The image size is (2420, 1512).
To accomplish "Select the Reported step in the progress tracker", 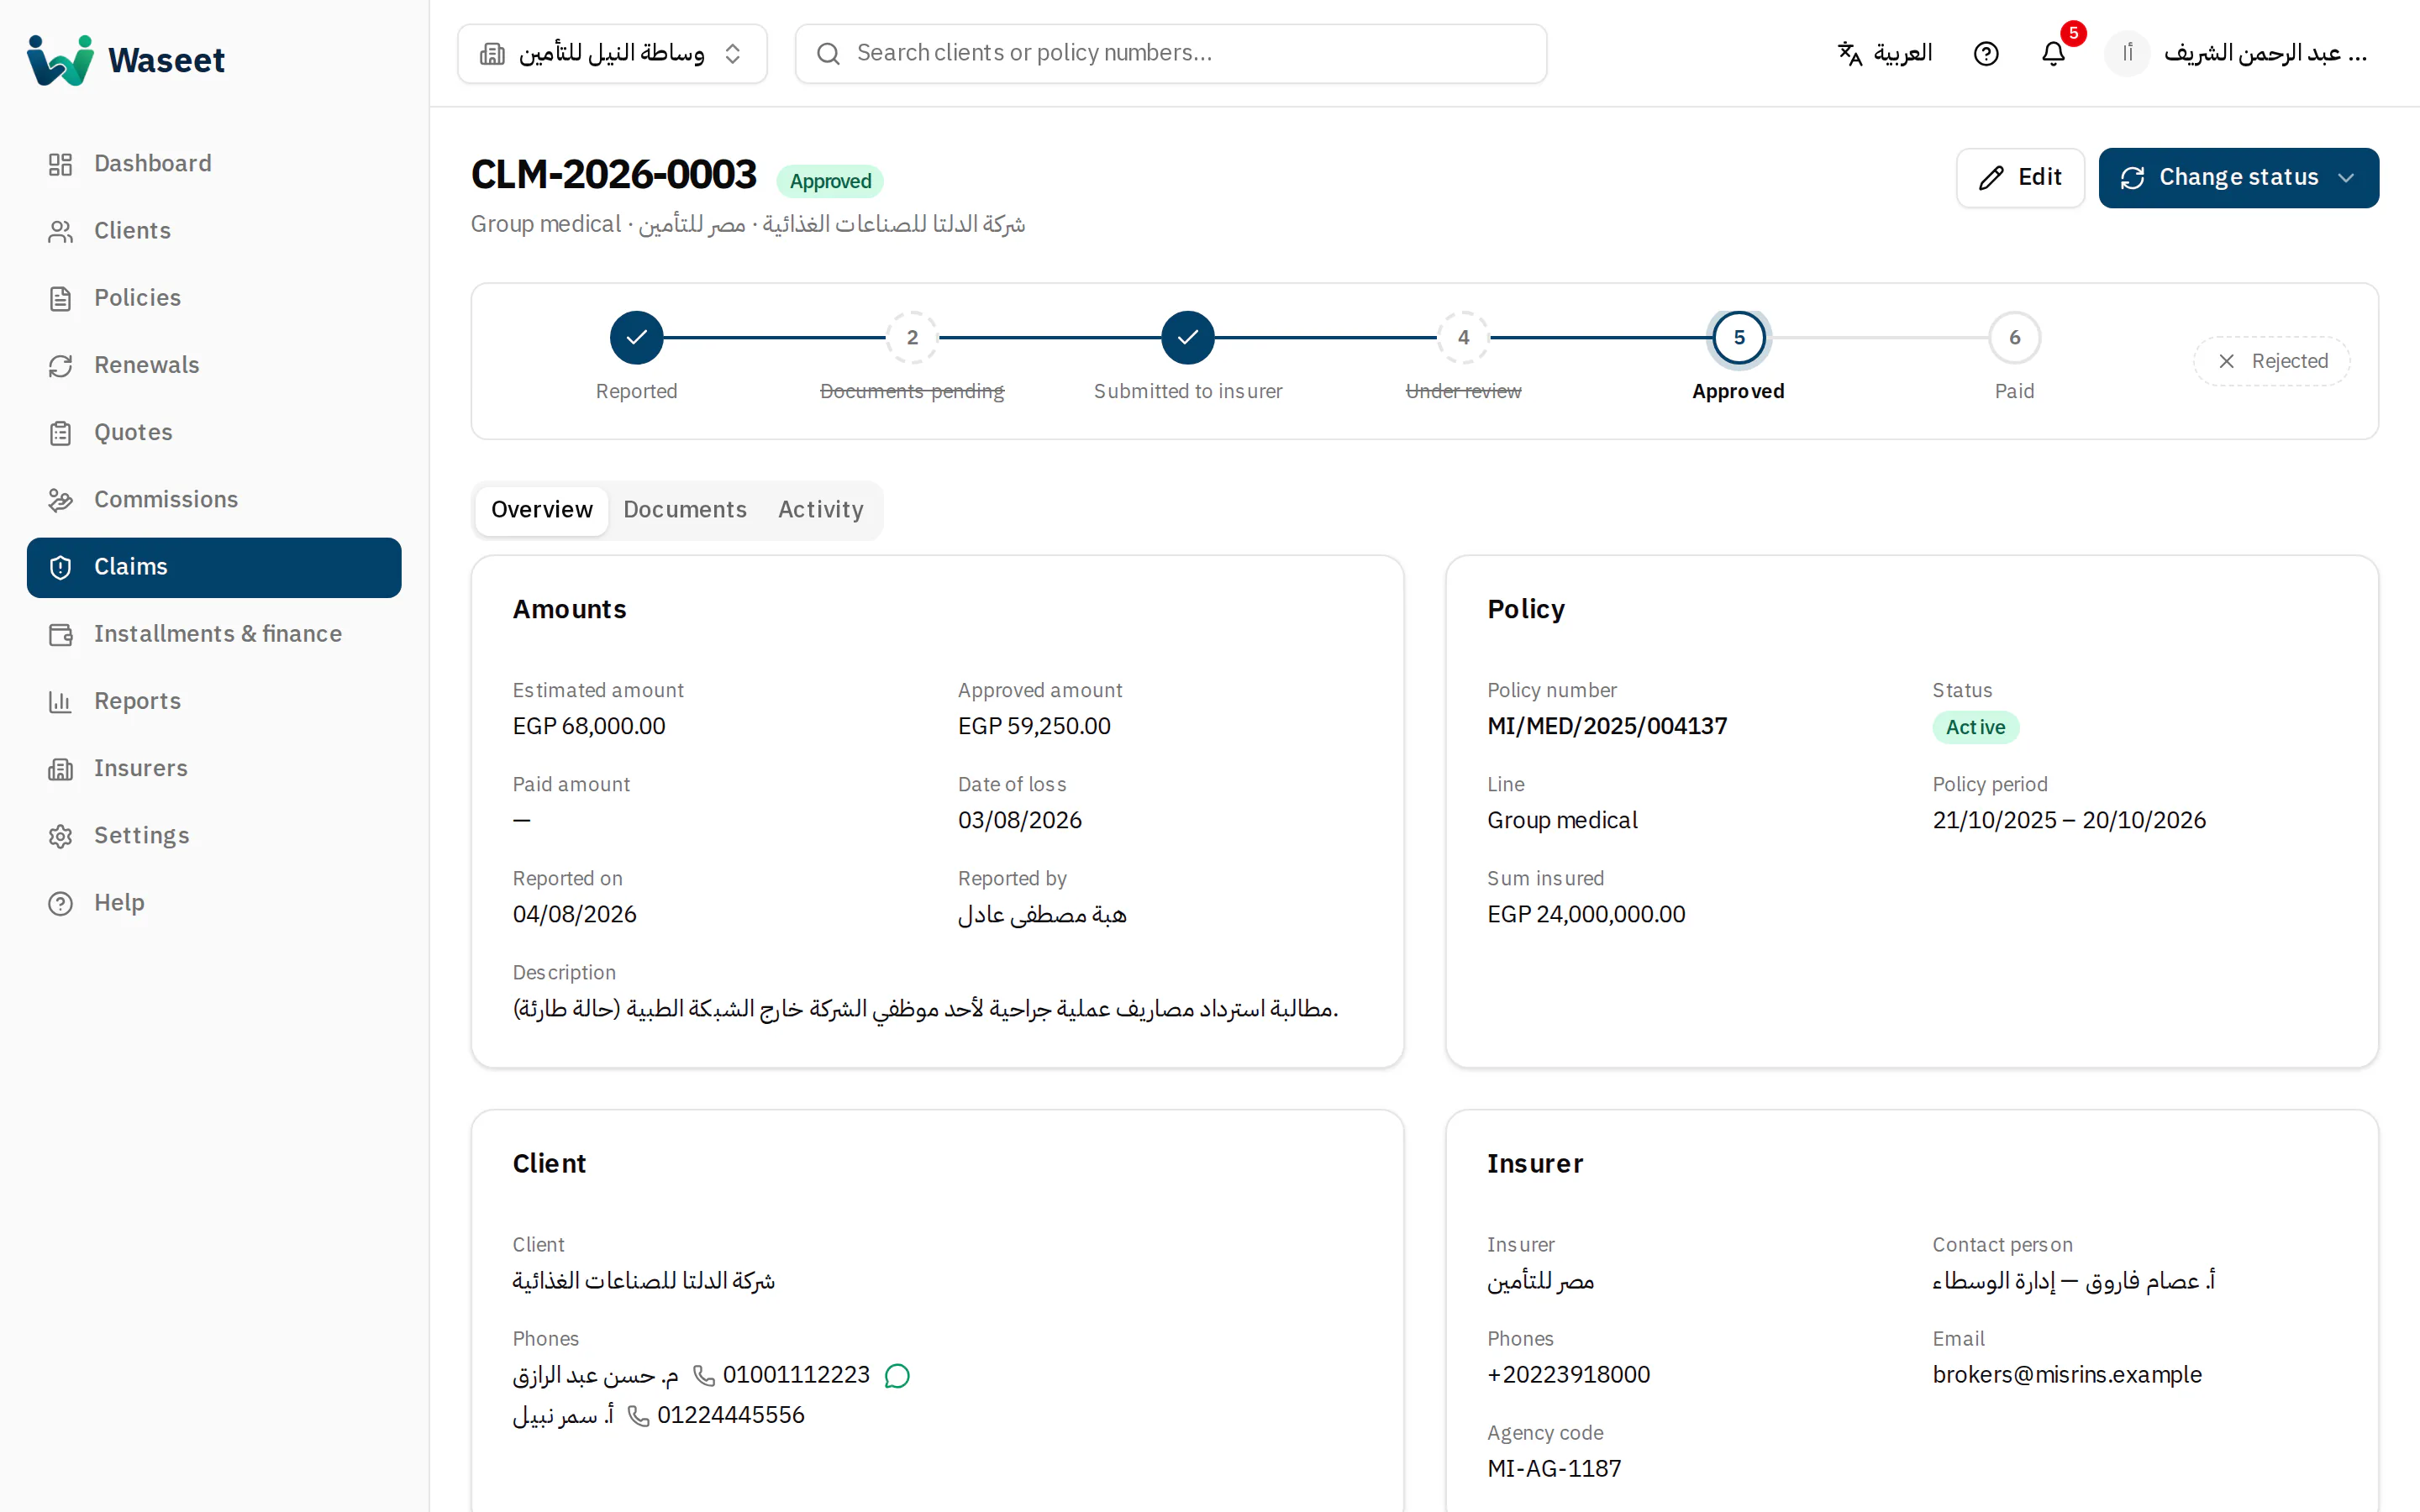I will click(x=636, y=338).
